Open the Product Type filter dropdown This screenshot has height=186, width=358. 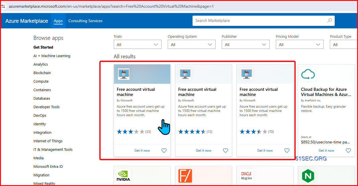[x=344, y=44]
